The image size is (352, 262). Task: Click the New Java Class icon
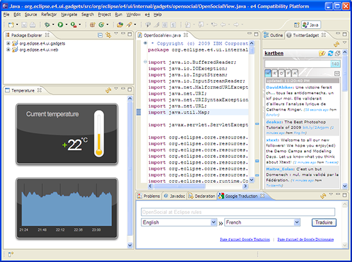[101, 25]
